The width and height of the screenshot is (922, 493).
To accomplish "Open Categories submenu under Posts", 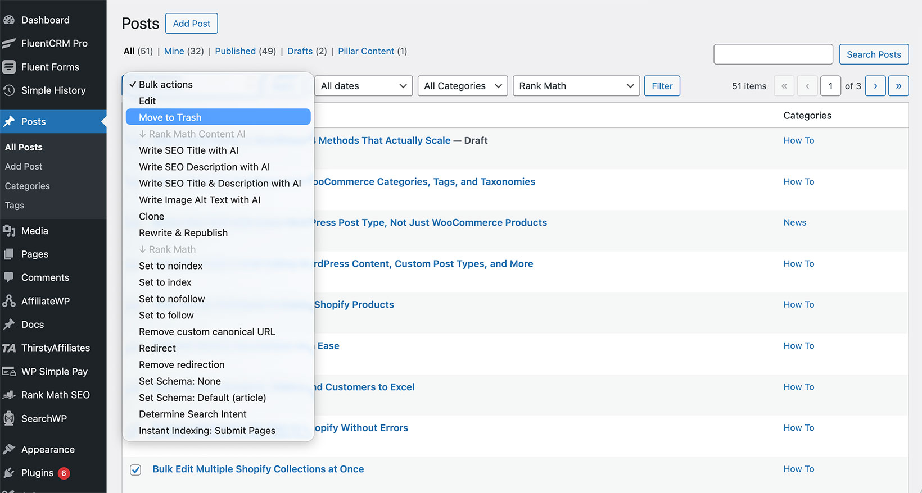I will (27, 186).
